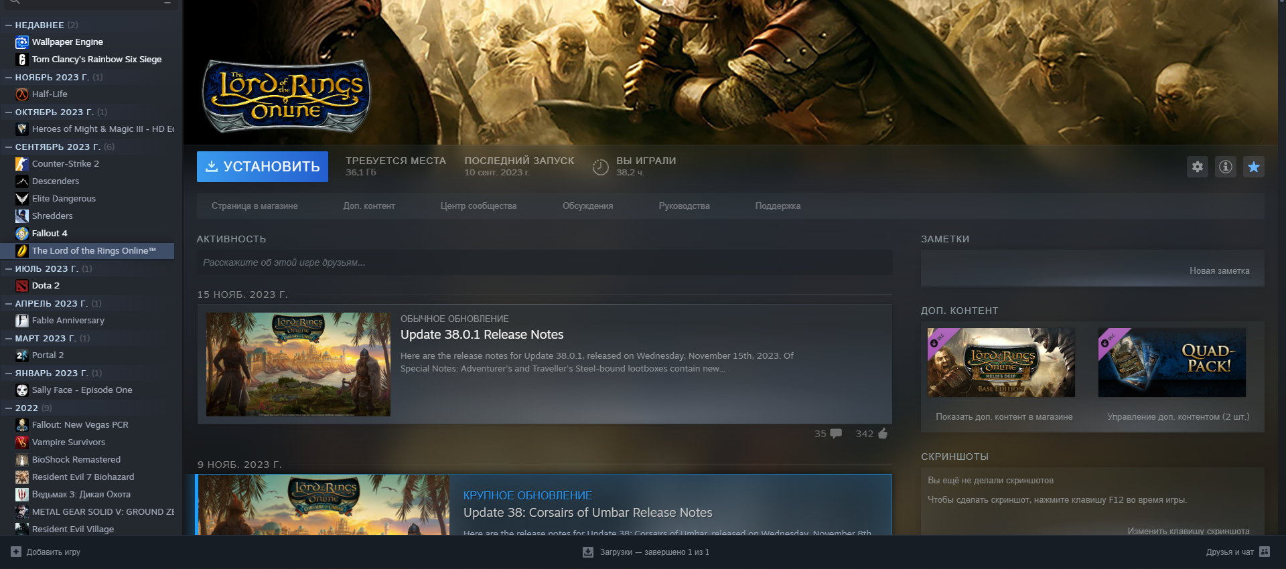Click the Friends and chat icon
Image resolution: width=1286 pixels, height=569 pixels.
tap(1265, 552)
